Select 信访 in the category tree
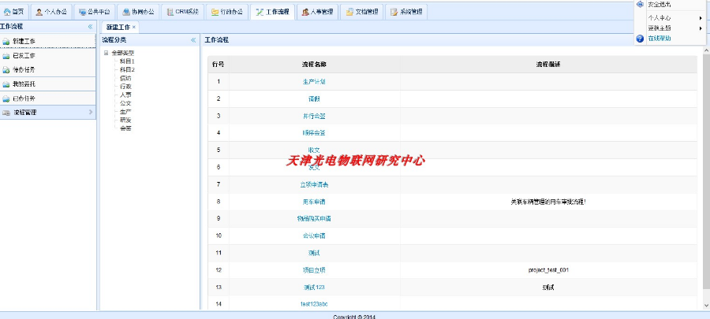 pyautogui.click(x=125, y=78)
